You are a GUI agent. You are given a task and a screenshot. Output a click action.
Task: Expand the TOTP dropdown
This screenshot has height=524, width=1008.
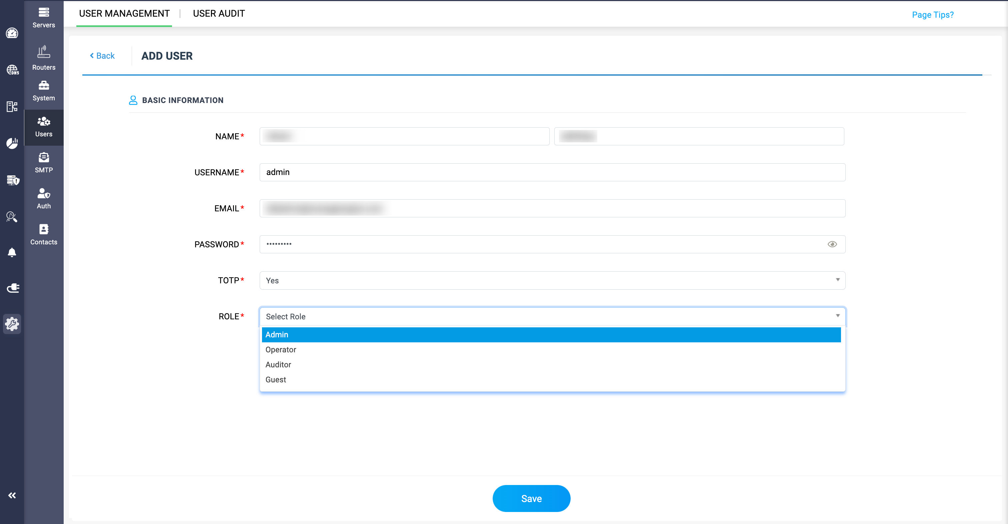pos(552,280)
